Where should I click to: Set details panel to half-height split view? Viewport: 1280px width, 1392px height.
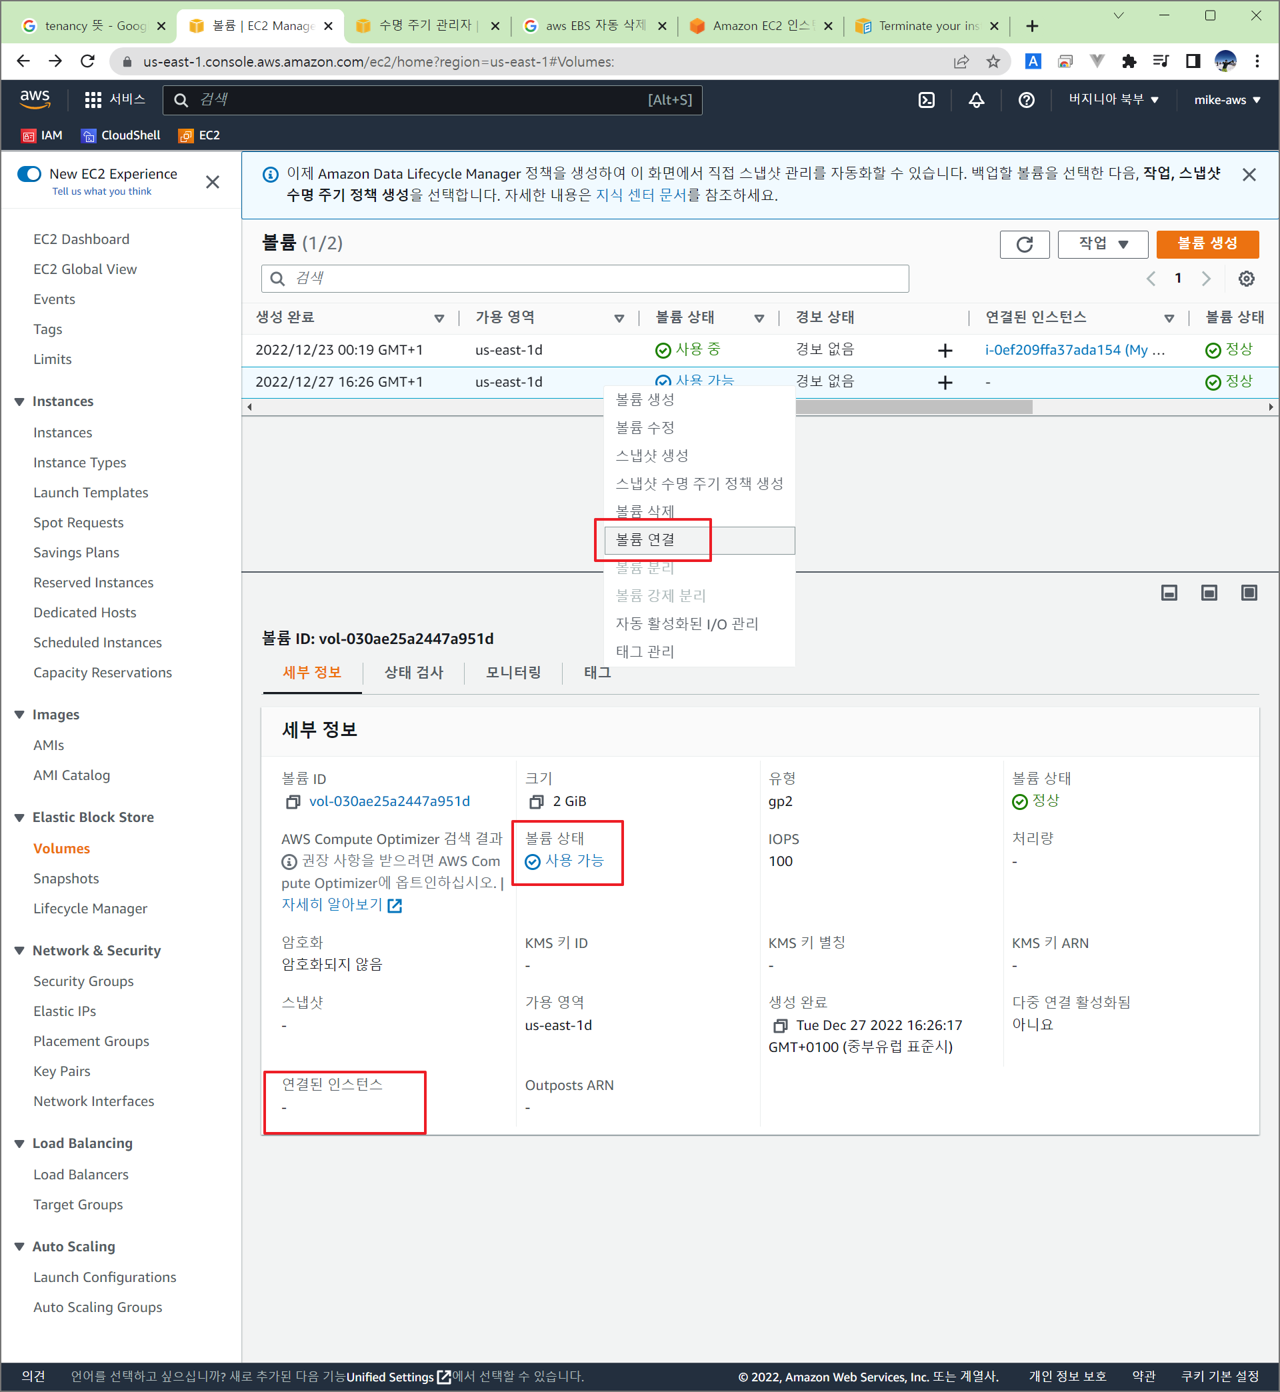point(1209,593)
